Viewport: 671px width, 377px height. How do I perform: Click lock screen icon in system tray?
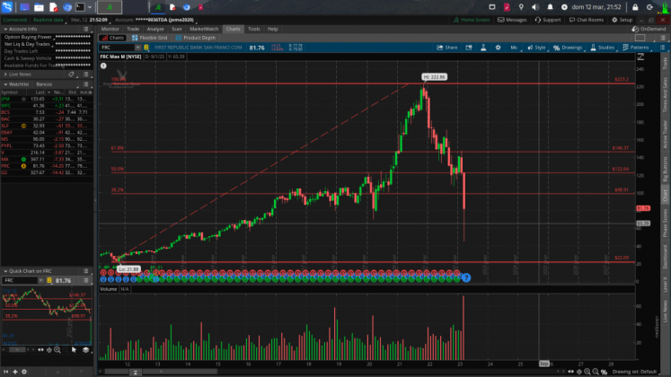tap(635, 7)
